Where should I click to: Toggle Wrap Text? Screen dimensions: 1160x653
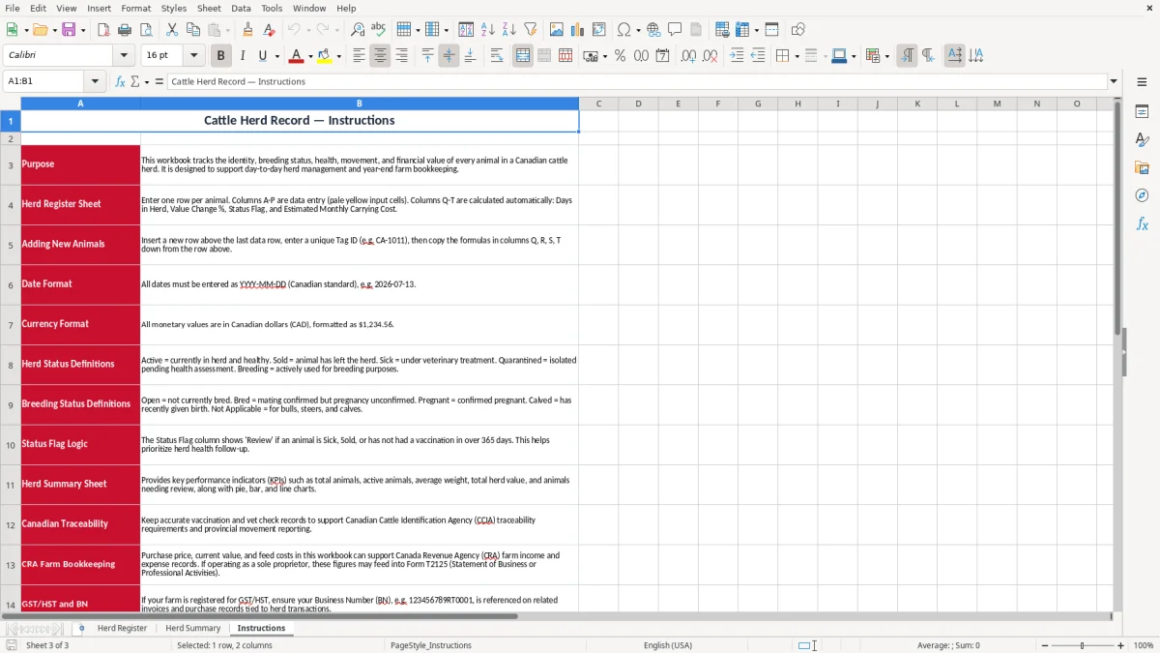[497, 56]
